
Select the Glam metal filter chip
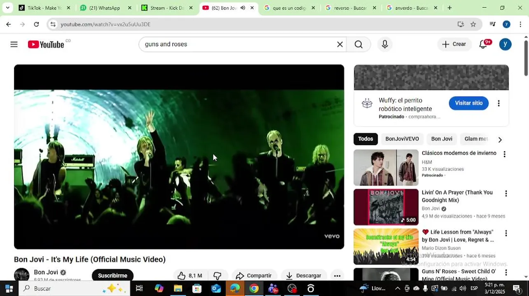point(476,139)
